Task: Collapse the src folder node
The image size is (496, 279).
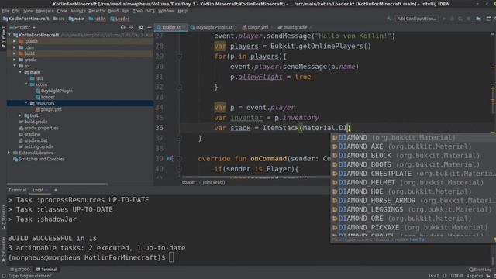Action: [x=15, y=66]
